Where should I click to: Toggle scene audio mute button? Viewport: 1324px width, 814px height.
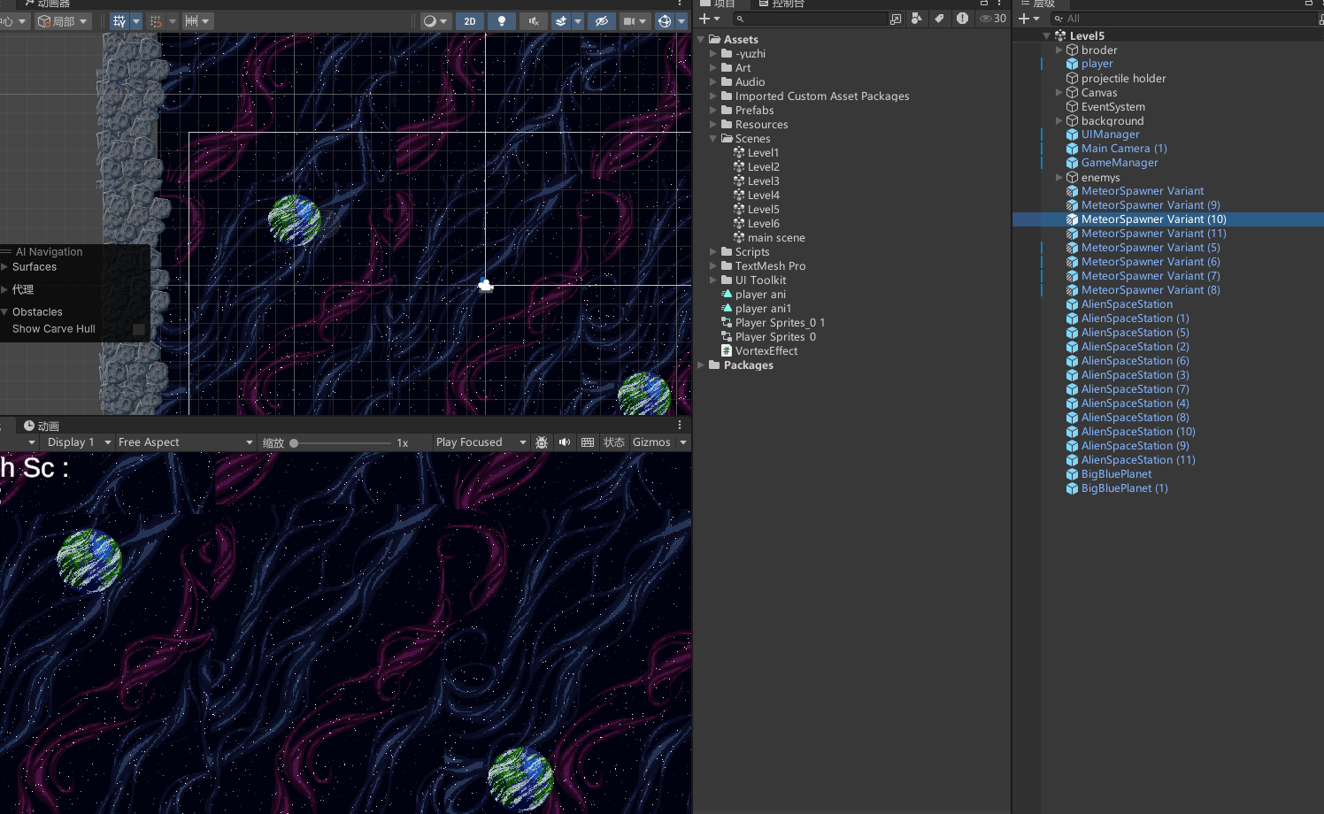tap(533, 21)
